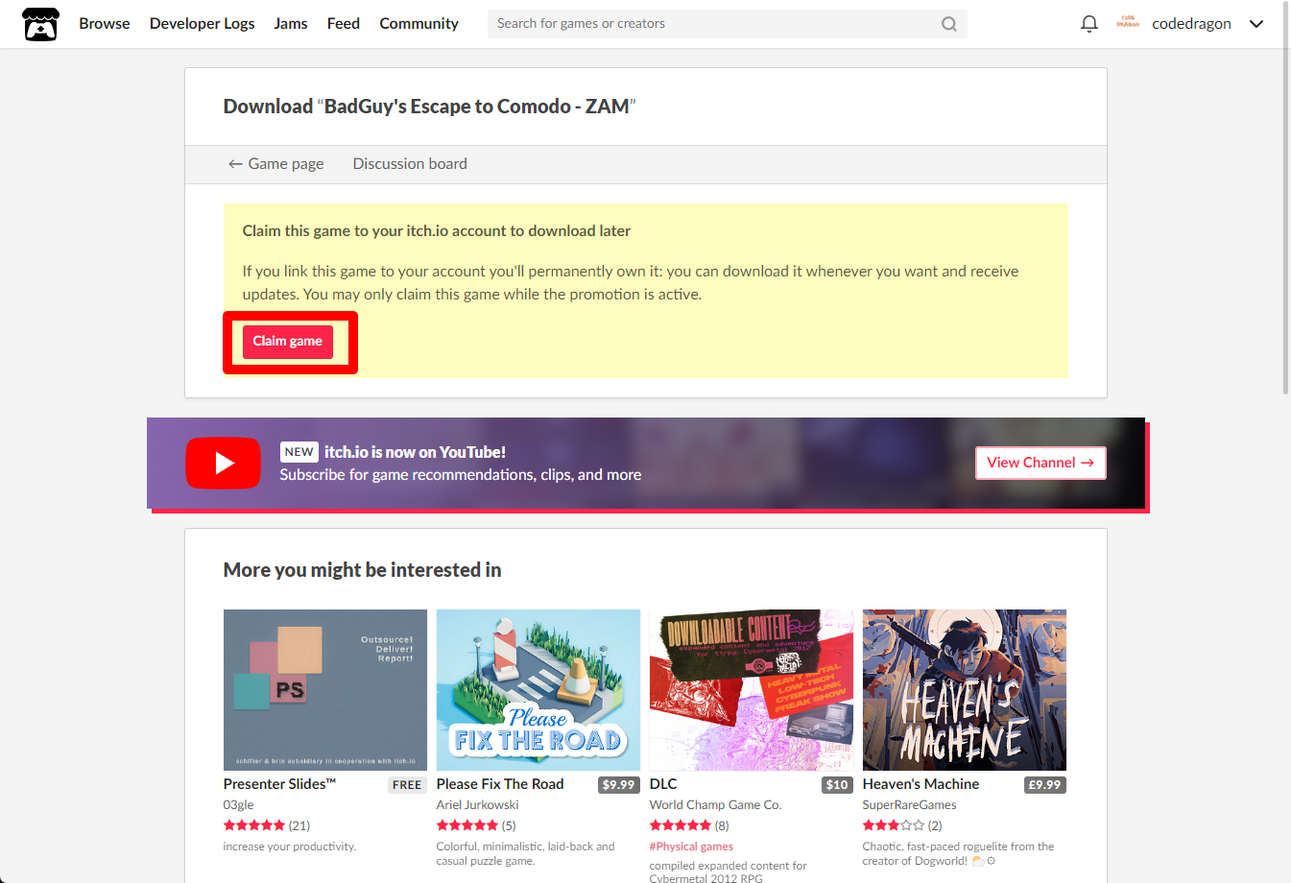Click the View Channel button
Image resolution: width=1291 pixels, height=883 pixels.
tap(1040, 463)
